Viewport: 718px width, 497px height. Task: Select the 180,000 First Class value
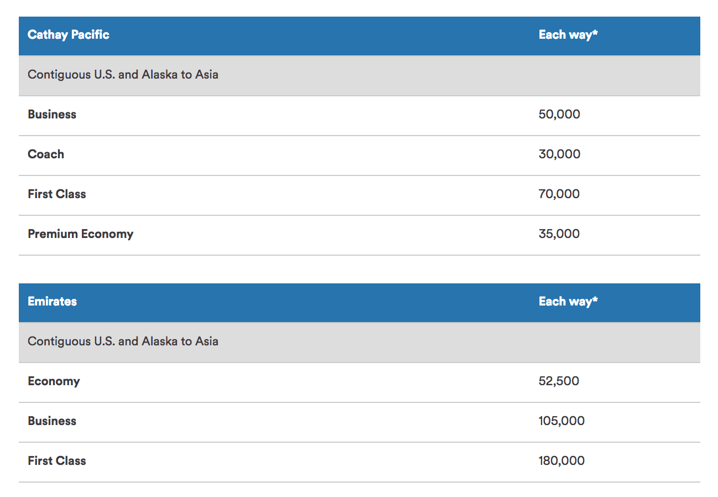click(561, 461)
